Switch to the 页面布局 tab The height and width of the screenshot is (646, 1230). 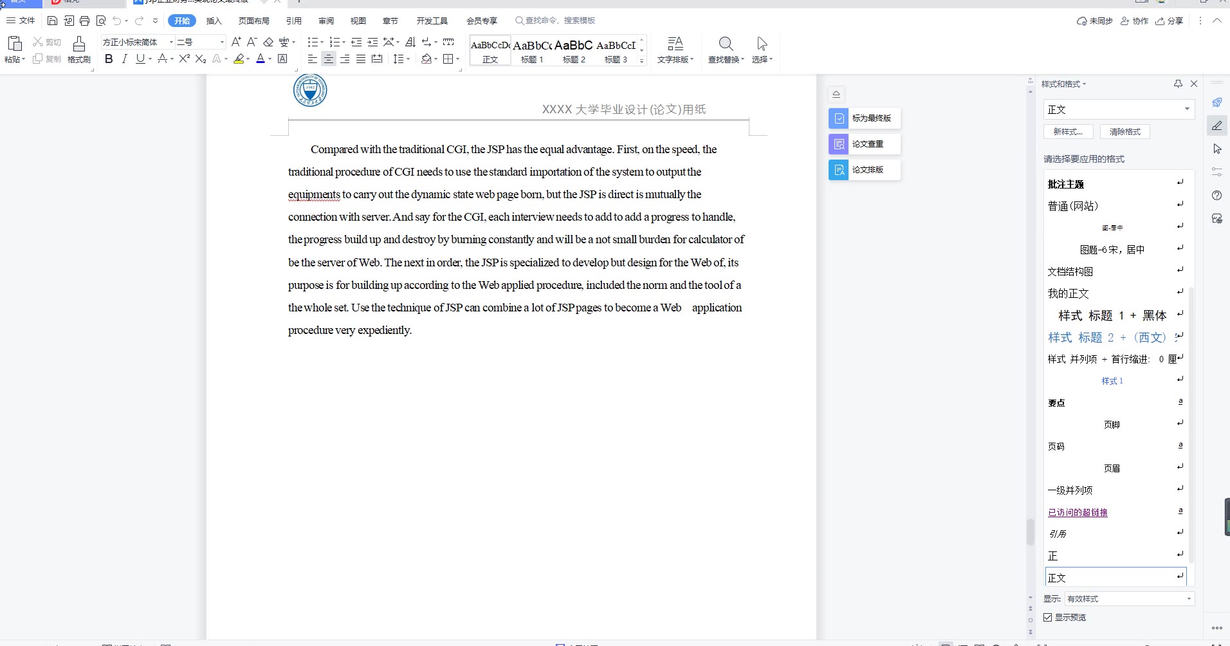click(253, 21)
